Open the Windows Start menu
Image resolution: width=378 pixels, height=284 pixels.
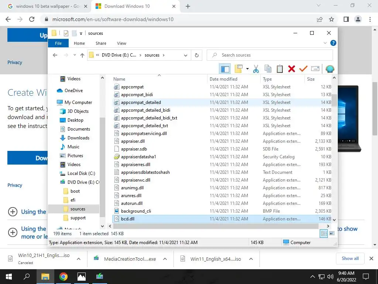9,277
